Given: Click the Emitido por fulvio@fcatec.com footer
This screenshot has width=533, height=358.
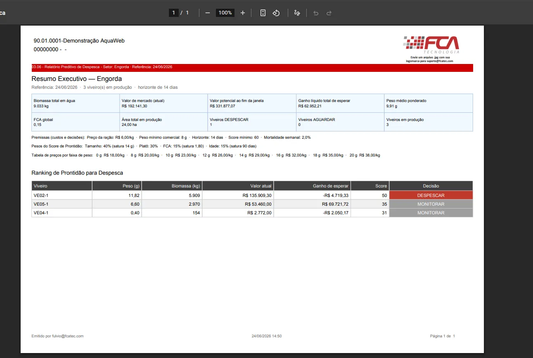Looking at the screenshot, I should (58, 336).
